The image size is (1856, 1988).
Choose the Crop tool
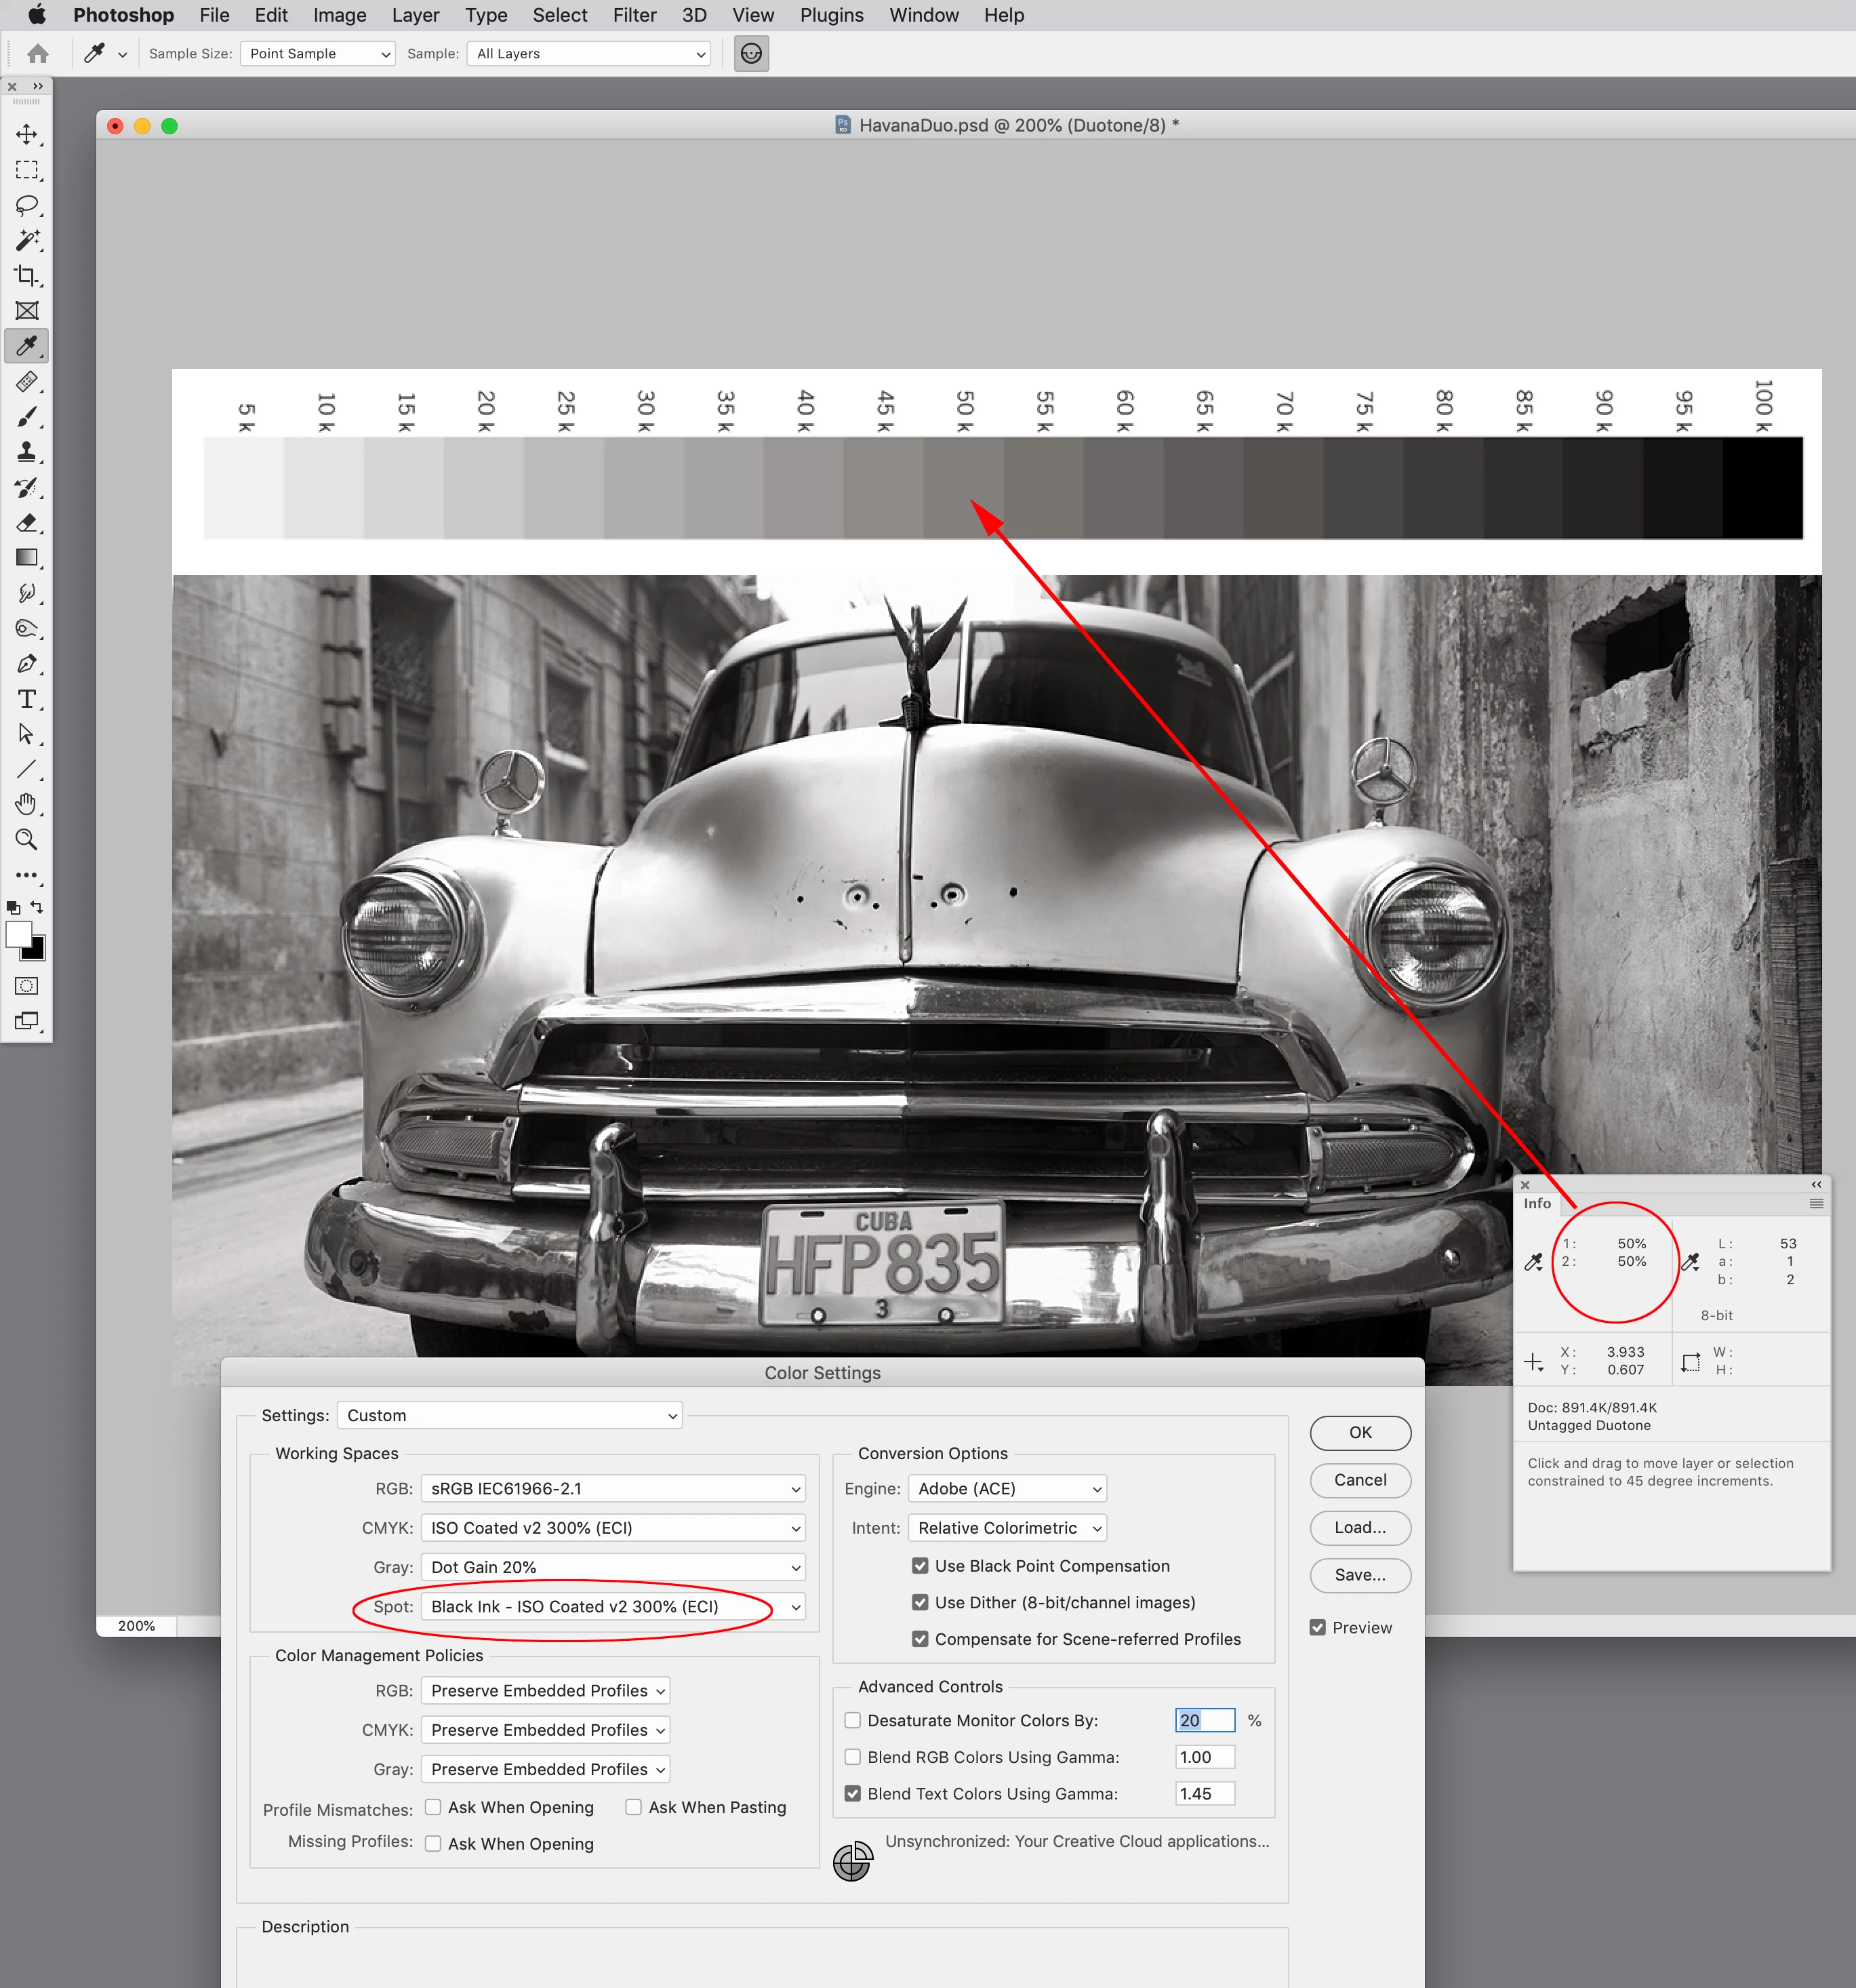point(26,275)
